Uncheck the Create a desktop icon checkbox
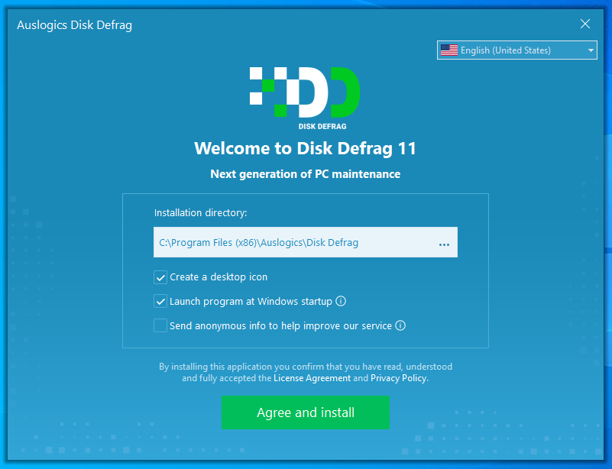Image resolution: width=612 pixels, height=469 pixels. (x=160, y=277)
